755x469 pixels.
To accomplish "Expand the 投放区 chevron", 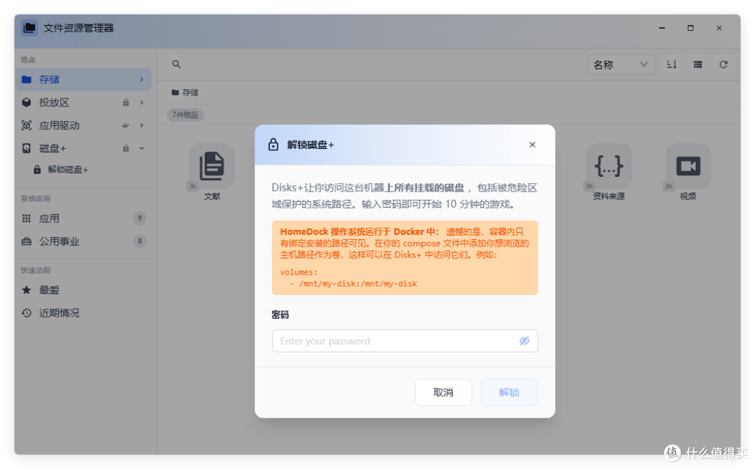I will tap(141, 103).
